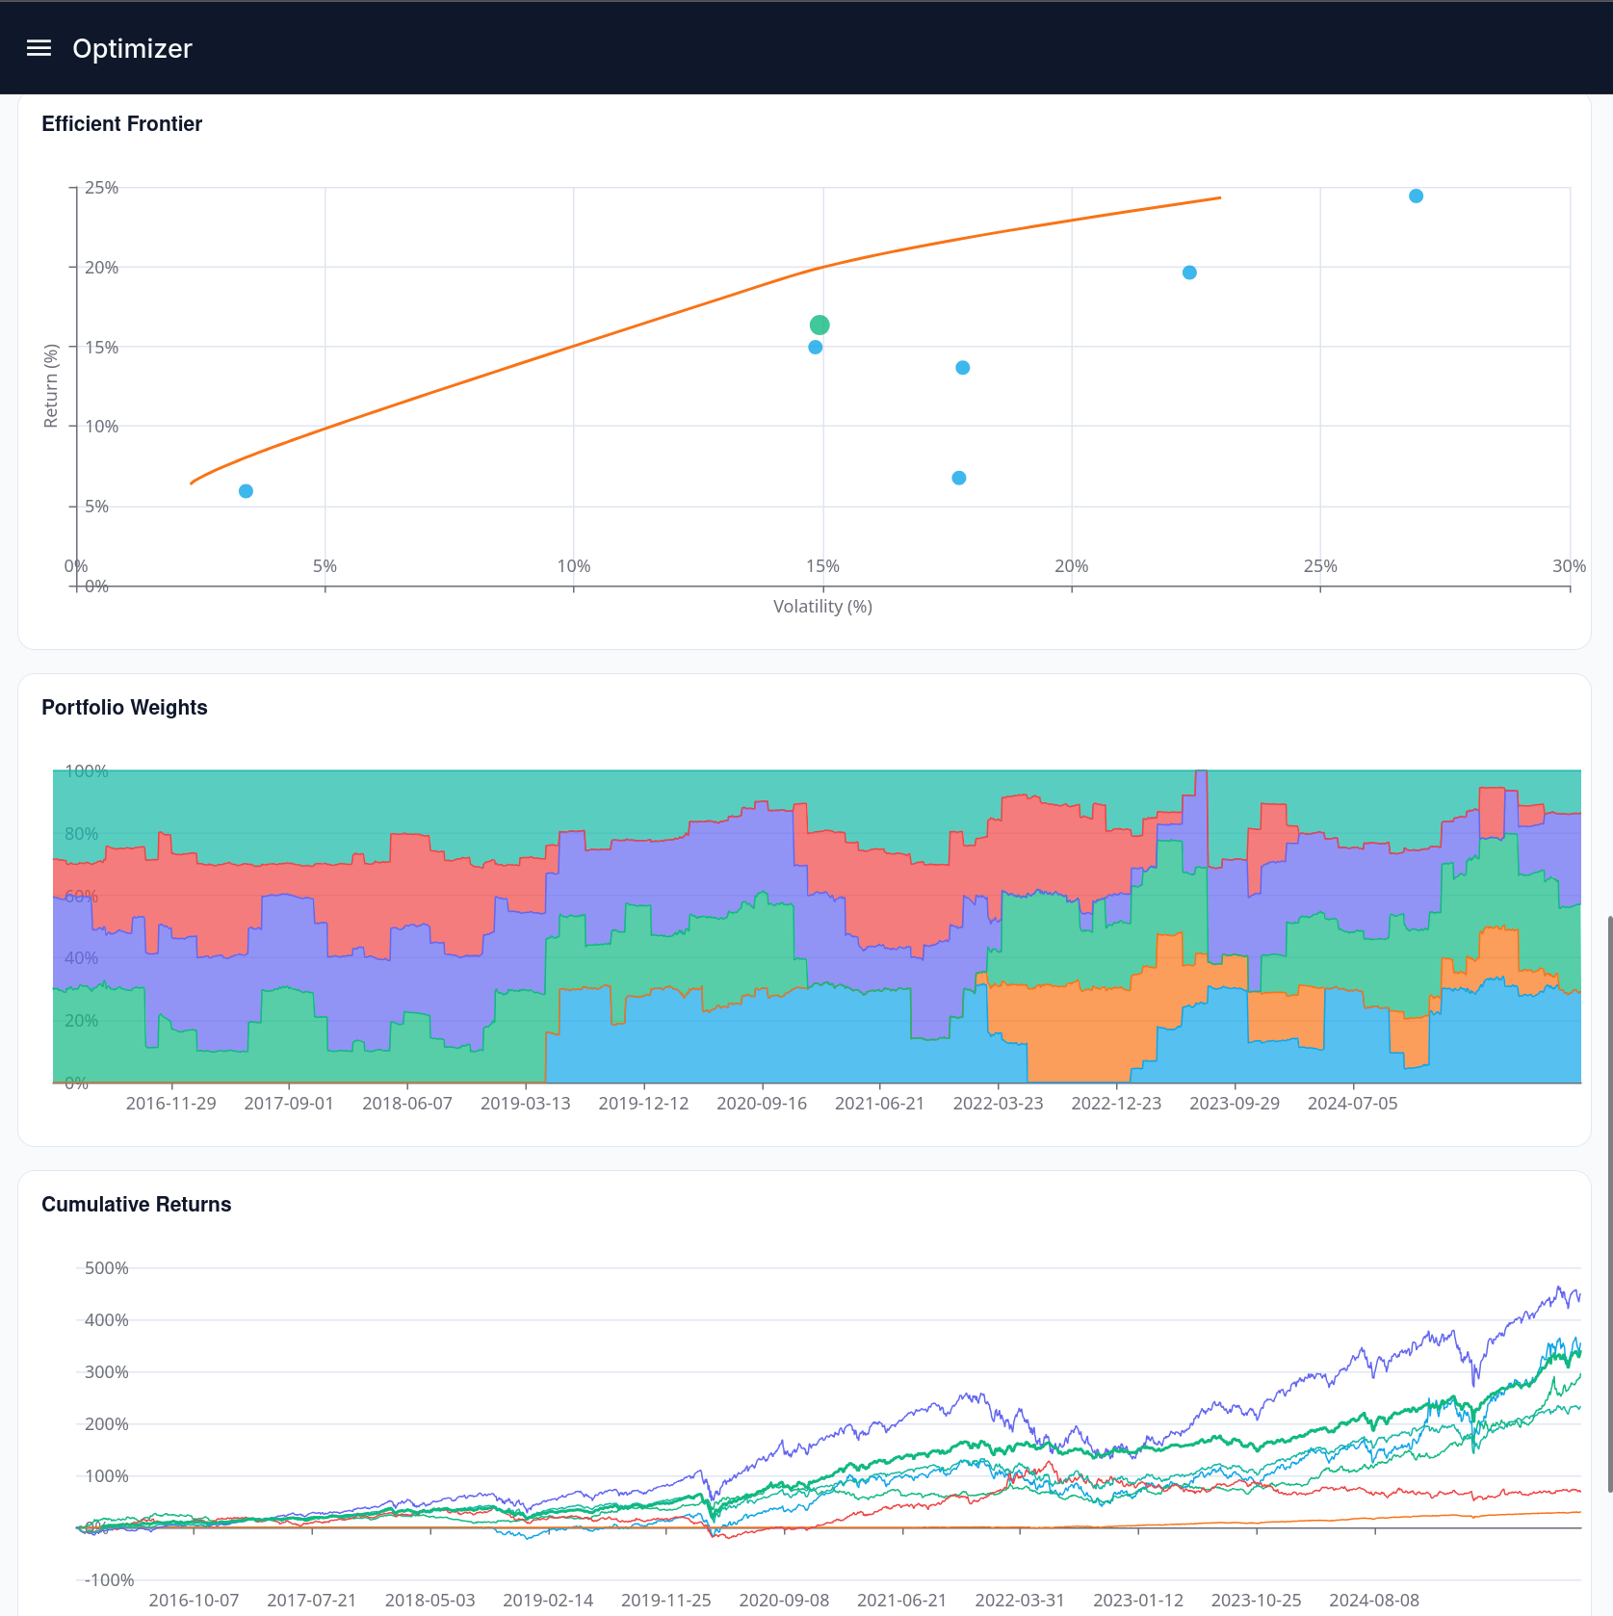Click the blue point near 13.5% return

[962, 367]
